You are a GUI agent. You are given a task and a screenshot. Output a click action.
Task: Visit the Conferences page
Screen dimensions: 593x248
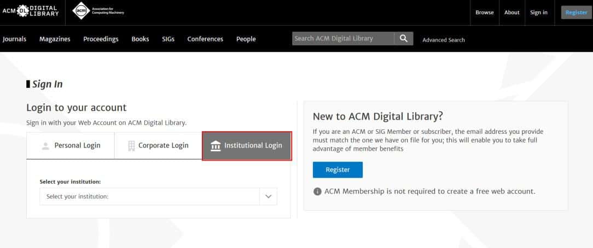tap(205, 39)
